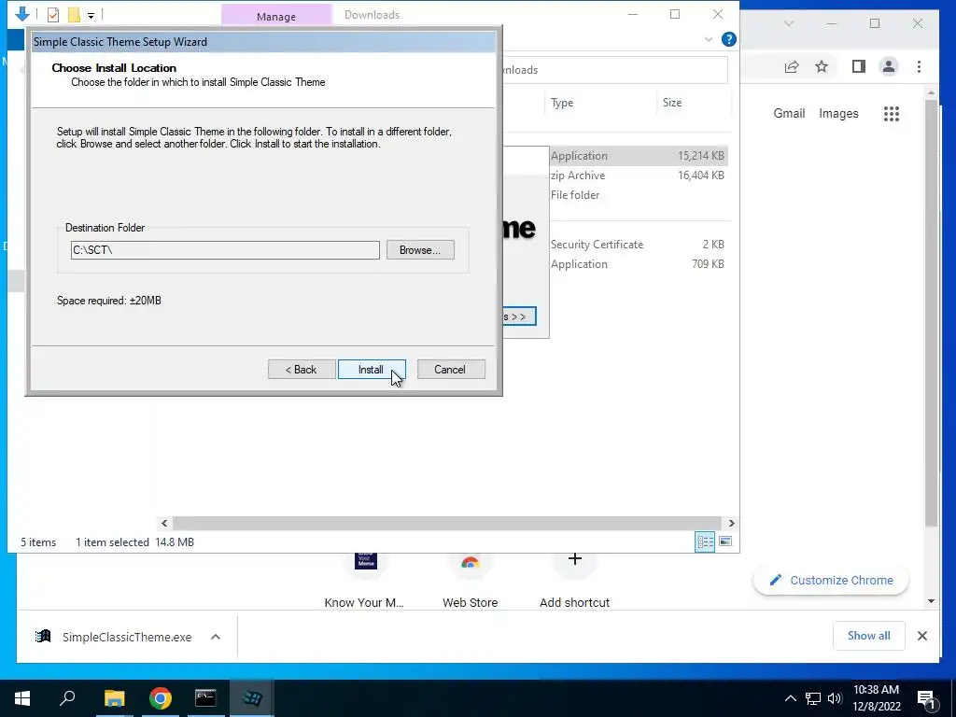Open volume tray icon
956x717 pixels.
click(835, 698)
